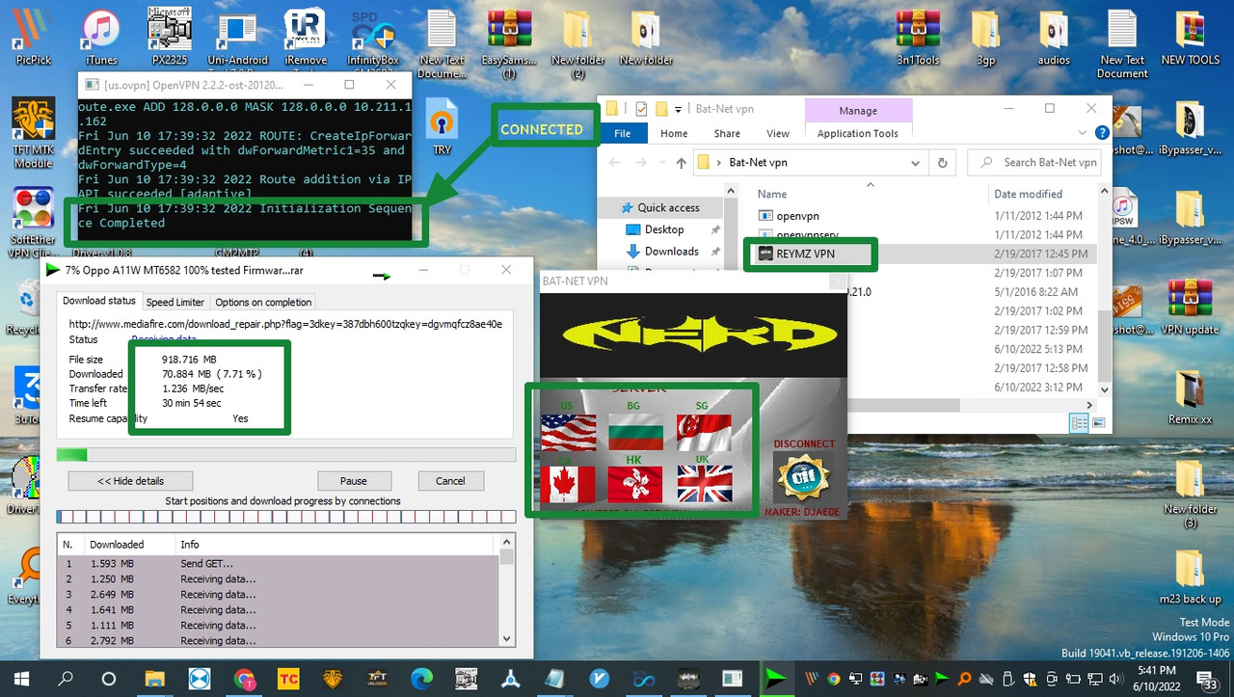
Task: Switch to Options on completion tab
Action: coord(263,302)
